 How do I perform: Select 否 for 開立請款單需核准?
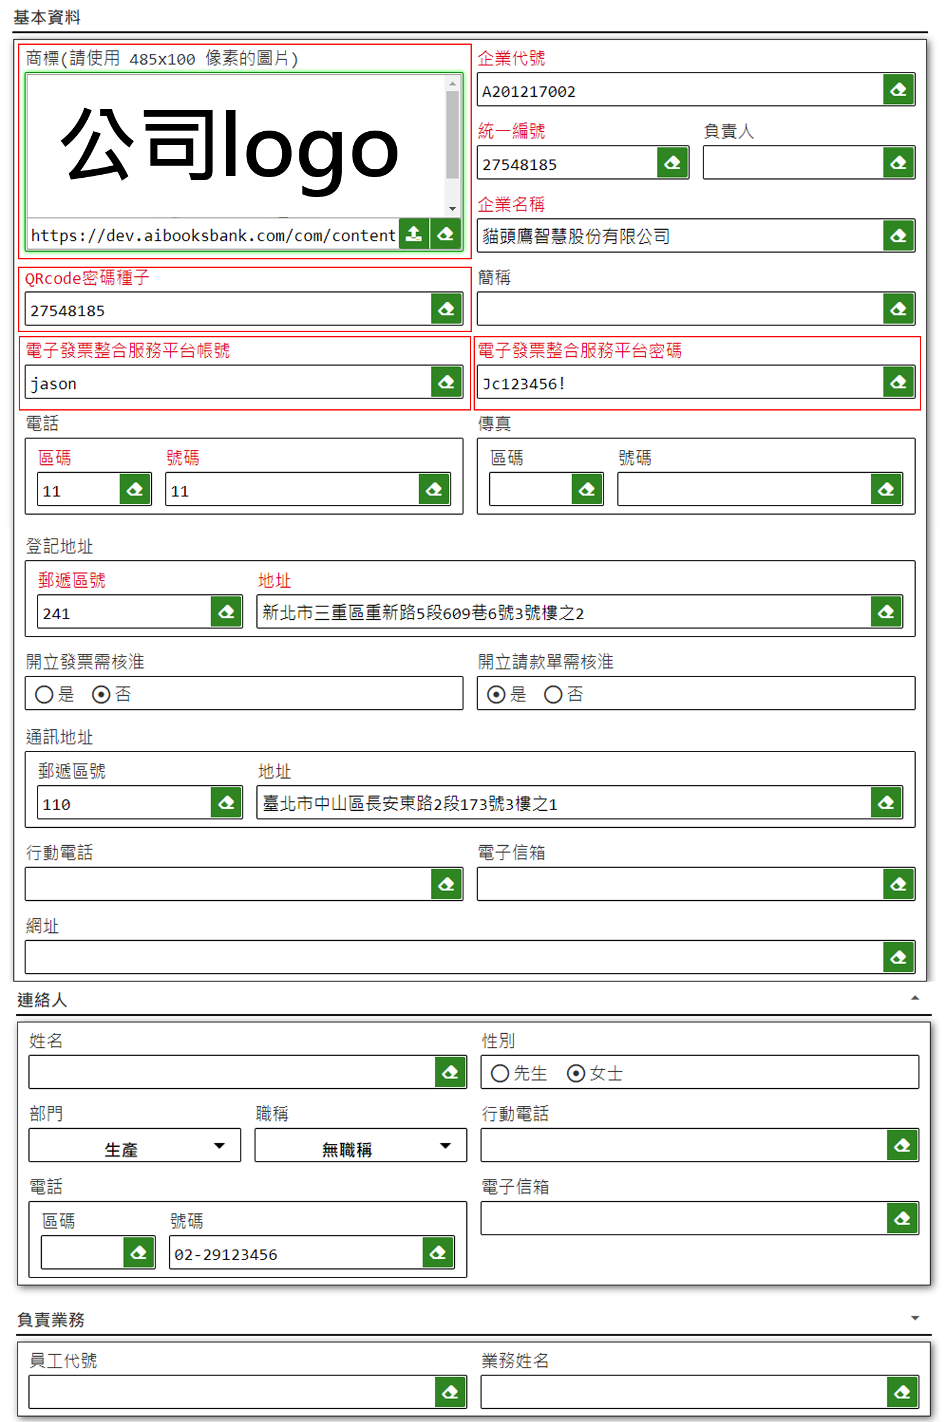[553, 694]
